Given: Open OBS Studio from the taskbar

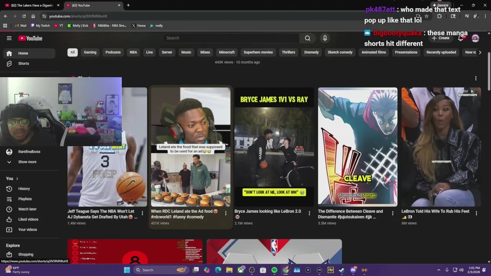Looking at the screenshot, I should click(252, 270).
